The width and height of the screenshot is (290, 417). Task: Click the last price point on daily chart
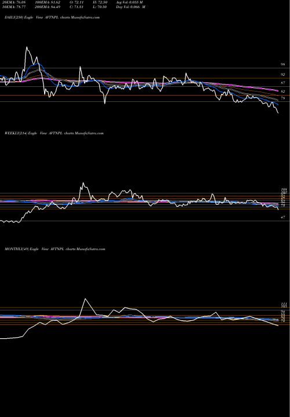pos(278,114)
